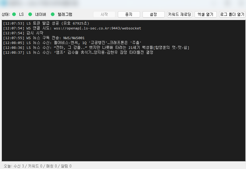Image resolution: width=246 pixels, height=169 pixels.
Task: Select the 상태: label
Action: click(x=6, y=14)
